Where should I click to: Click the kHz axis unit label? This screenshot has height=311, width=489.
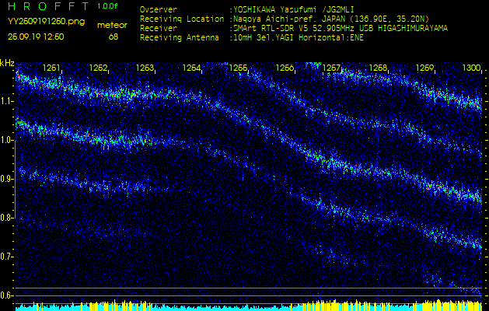tap(7, 62)
